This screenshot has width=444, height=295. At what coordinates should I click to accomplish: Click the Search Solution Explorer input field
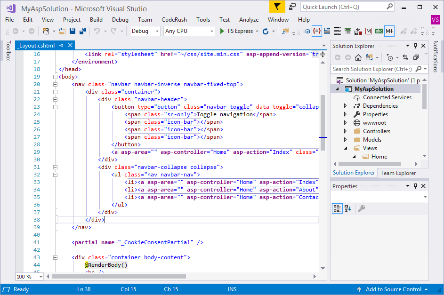pos(372,69)
